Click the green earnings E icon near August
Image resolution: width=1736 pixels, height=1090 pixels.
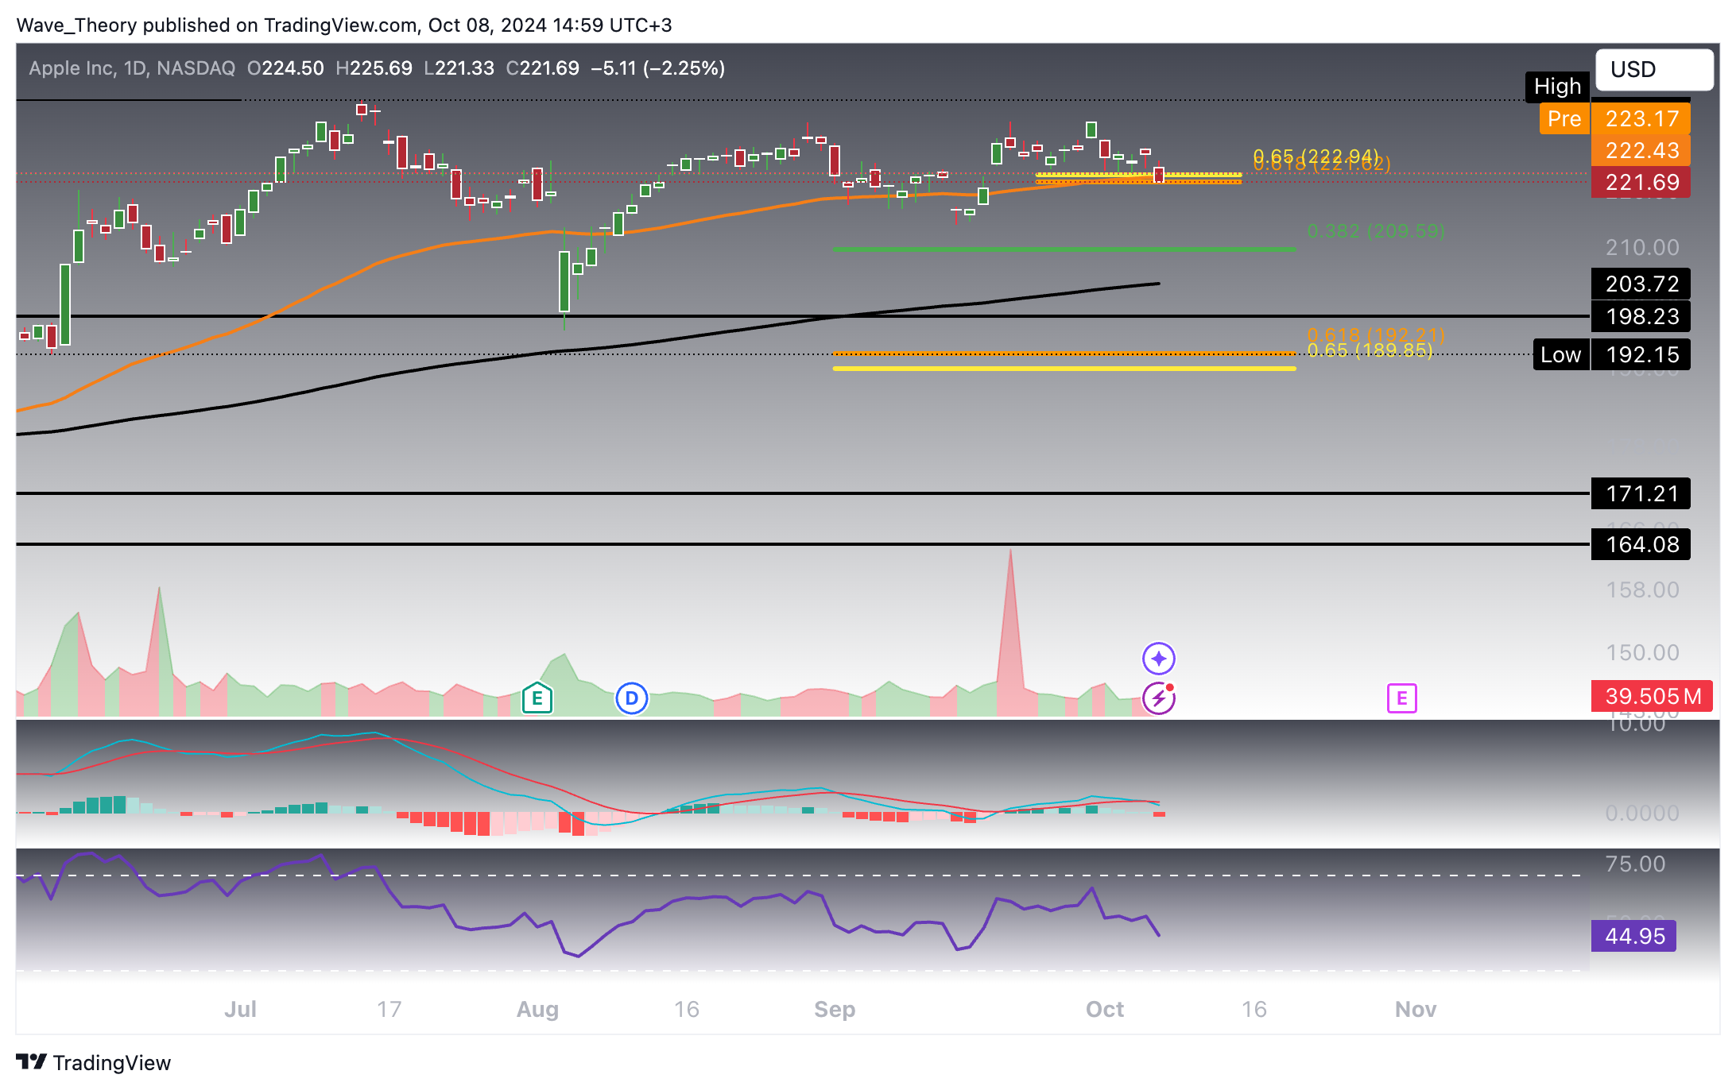537,698
